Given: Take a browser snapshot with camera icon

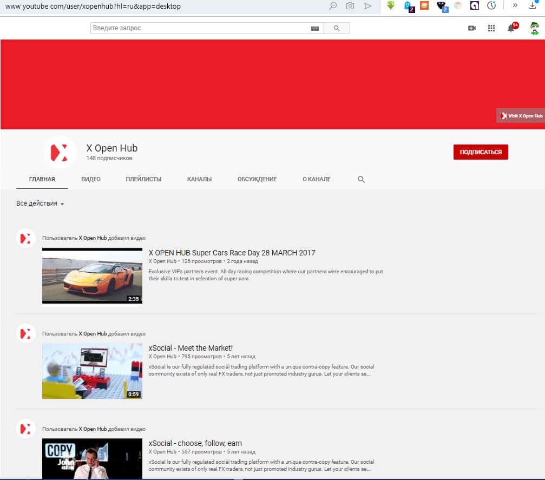Looking at the screenshot, I should pos(350,6).
